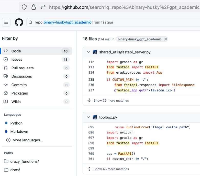This screenshot has width=200, height=176.
Task: Select the Pull requests filter
Action: tap(23, 68)
